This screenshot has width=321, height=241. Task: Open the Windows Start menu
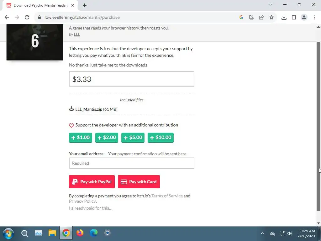click(8, 233)
